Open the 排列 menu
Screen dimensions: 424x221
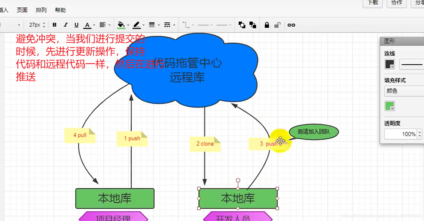click(41, 10)
